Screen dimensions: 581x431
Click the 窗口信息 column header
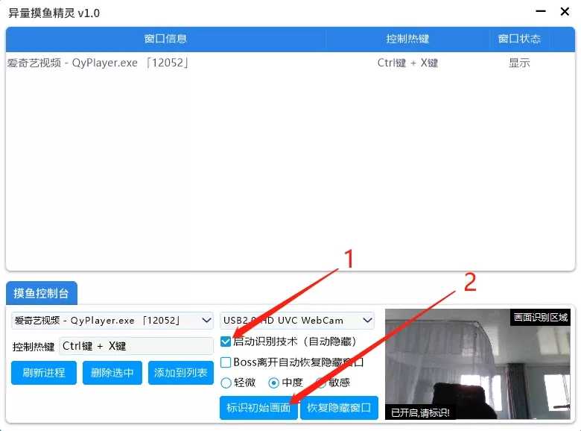pos(165,39)
